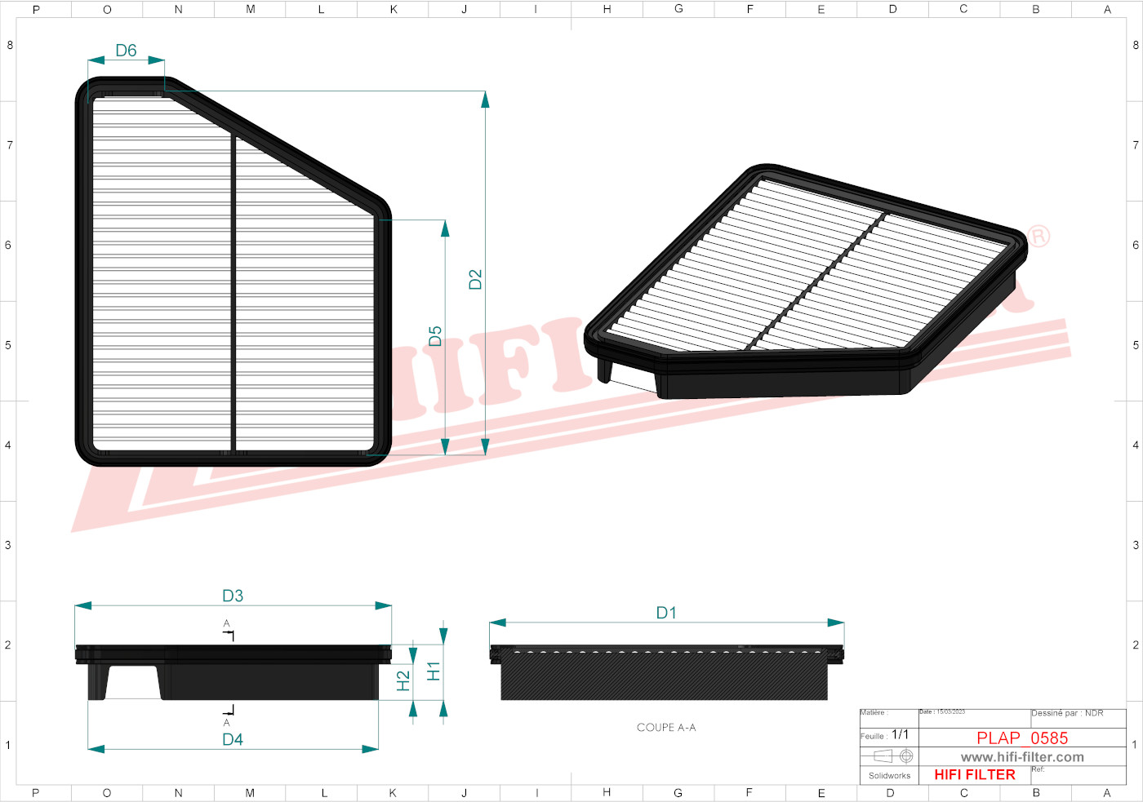Click the Solidworks cell in title block
The width and height of the screenshot is (1143, 802).
coord(889,775)
